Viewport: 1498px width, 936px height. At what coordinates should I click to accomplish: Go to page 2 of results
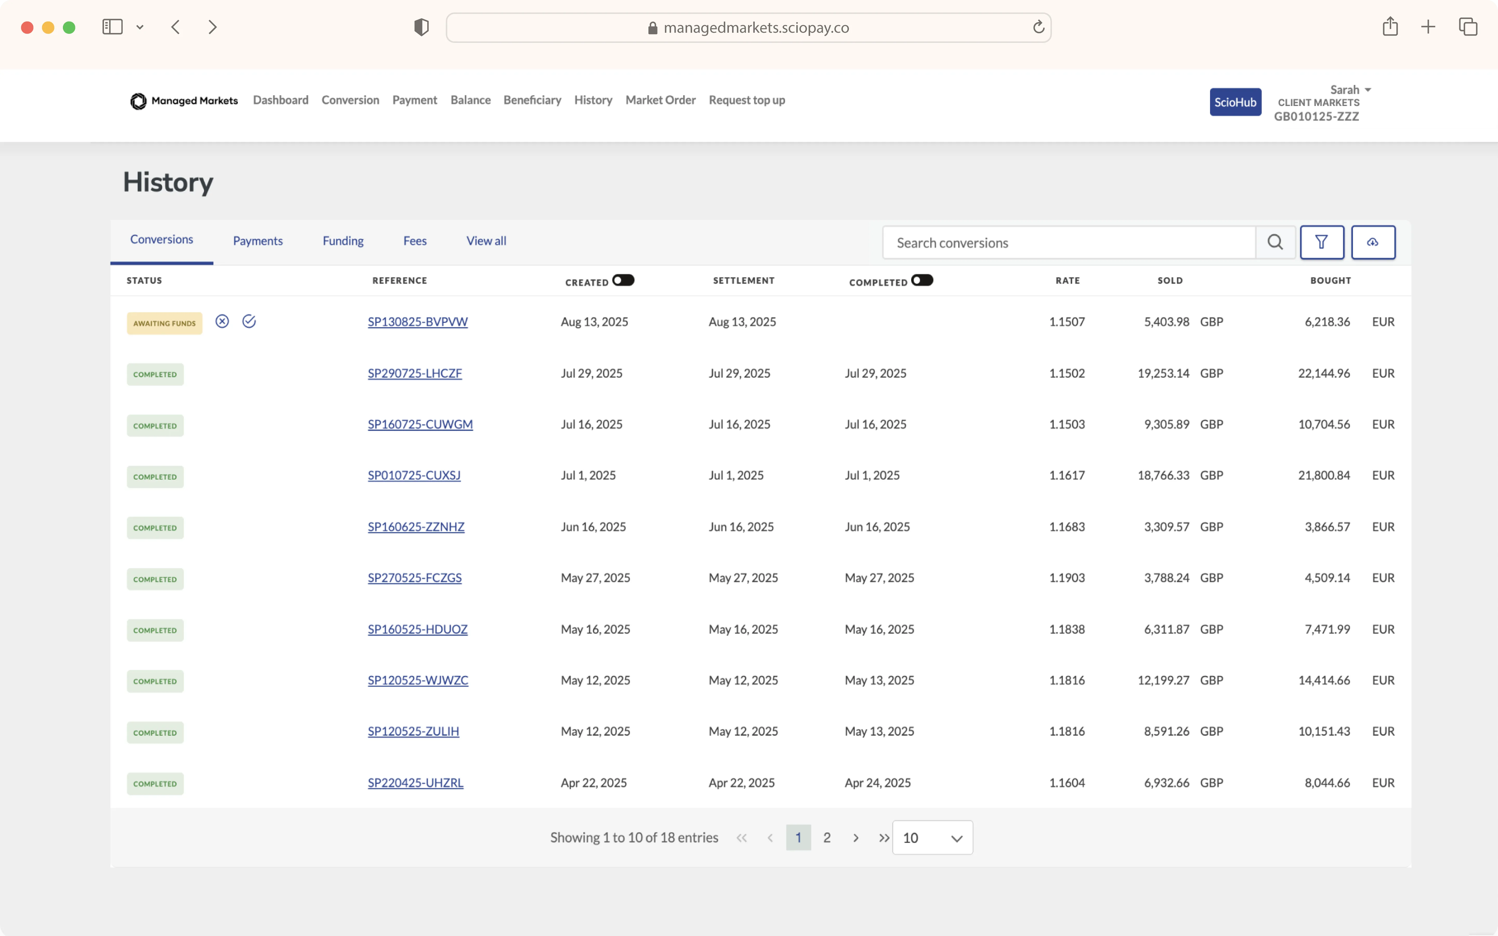click(x=827, y=838)
